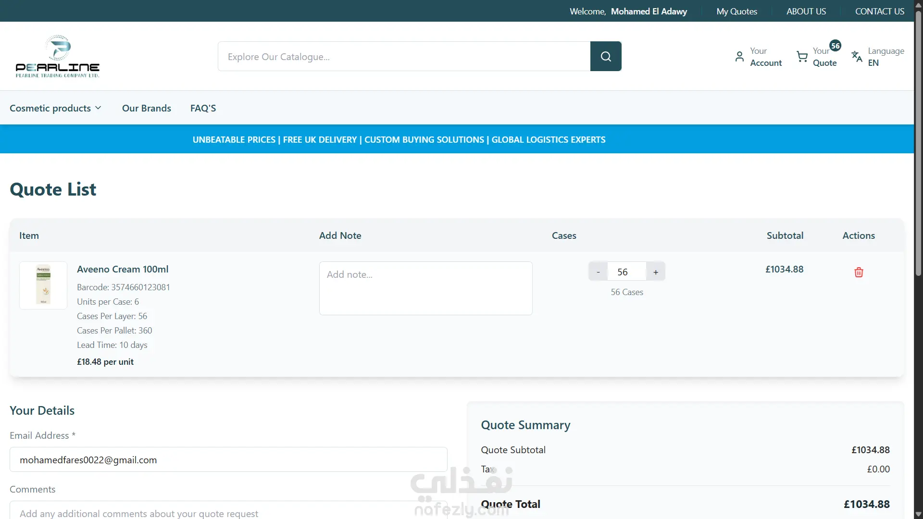Click the Barcode: 3574660123081 text
923x519 pixels.
(124, 287)
